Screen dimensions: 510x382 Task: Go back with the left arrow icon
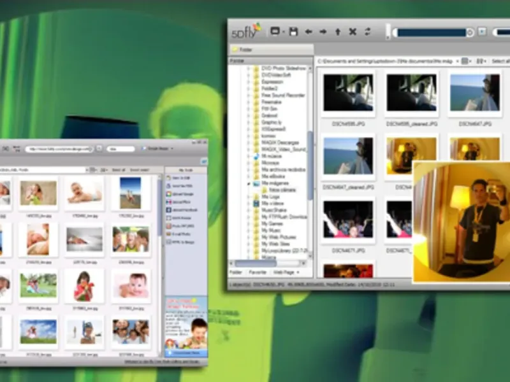tap(309, 31)
